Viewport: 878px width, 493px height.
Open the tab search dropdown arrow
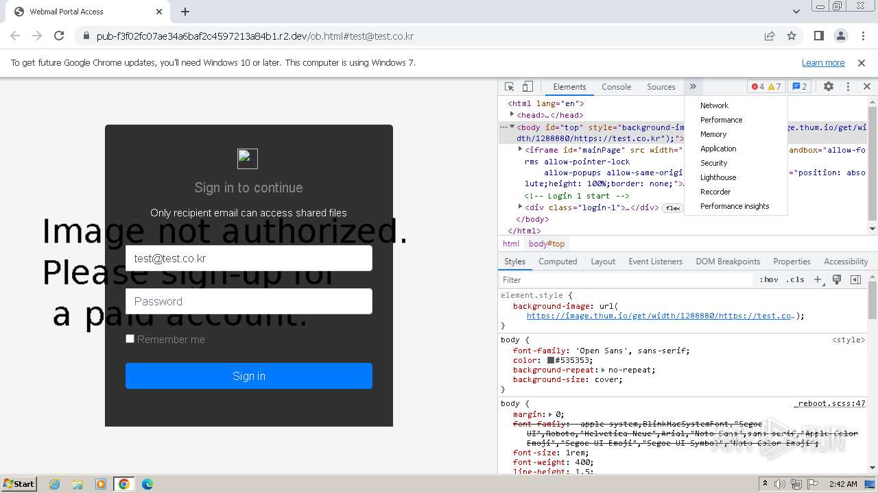[x=796, y=12]
